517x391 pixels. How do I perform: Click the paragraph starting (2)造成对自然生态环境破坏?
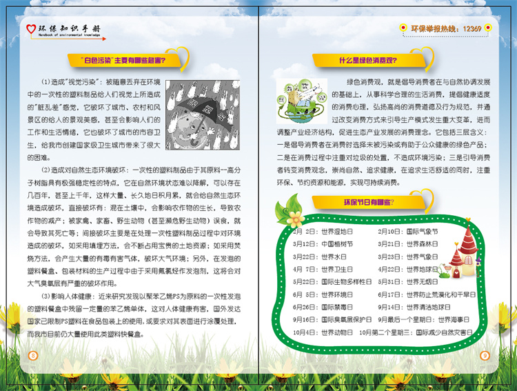pos(134,227)
